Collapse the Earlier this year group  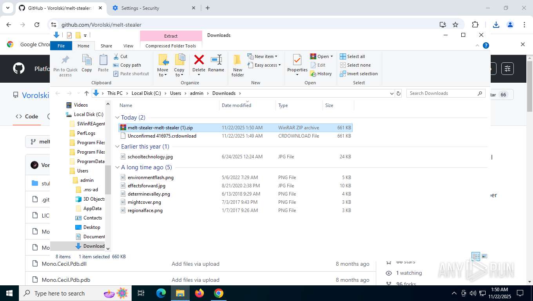(x=117, y=147)
